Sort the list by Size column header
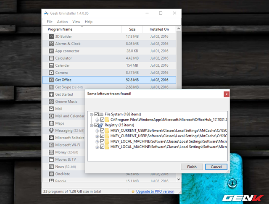This screenshot has width=269, height=204. coord(132,29)
